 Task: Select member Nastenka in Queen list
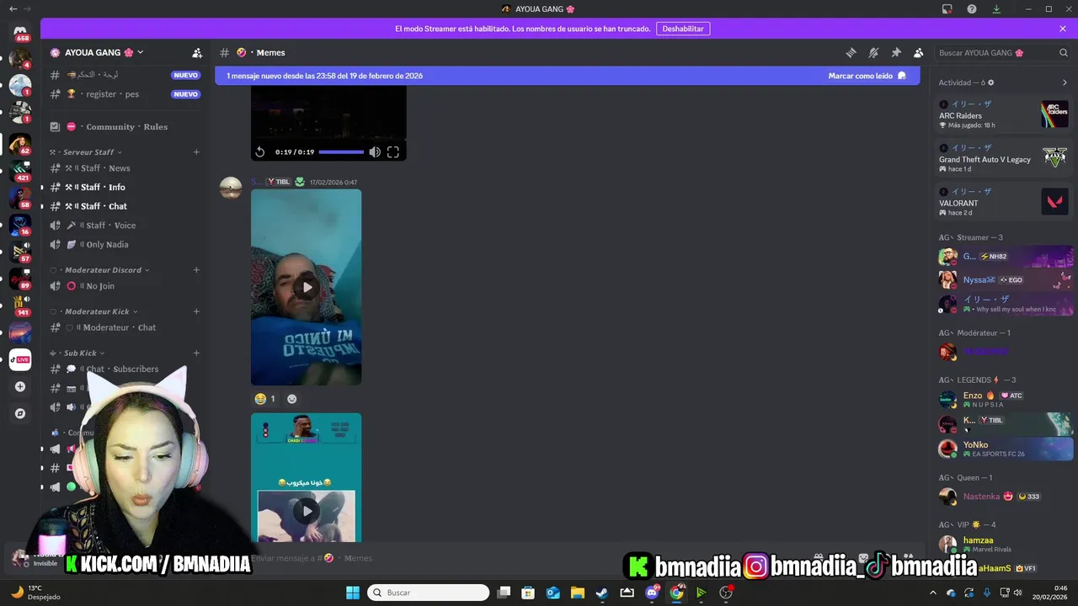click(1004, 497)
